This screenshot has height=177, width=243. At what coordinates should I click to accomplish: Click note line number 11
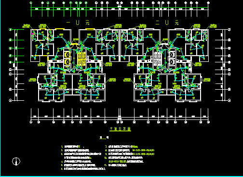tap(116, 165)
